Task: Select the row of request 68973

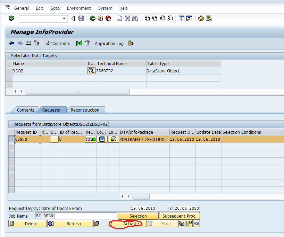Action: coord(11,139)
